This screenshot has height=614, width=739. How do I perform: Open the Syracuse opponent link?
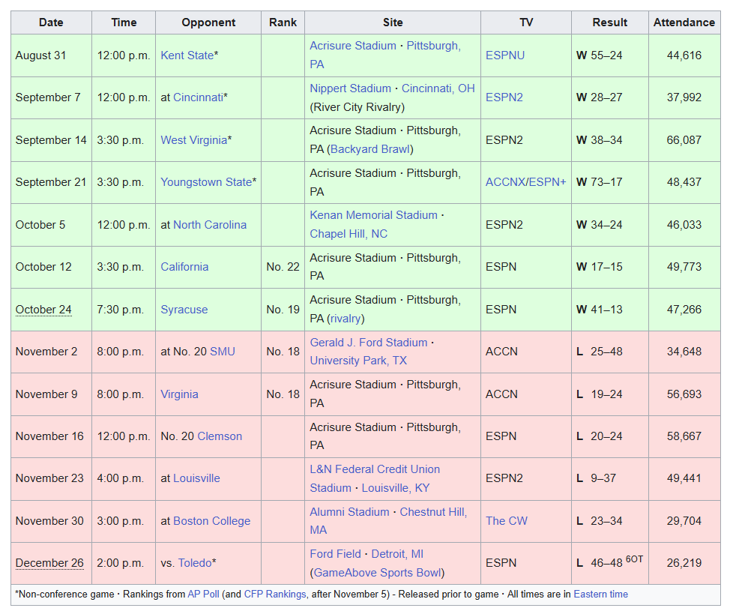184,310
